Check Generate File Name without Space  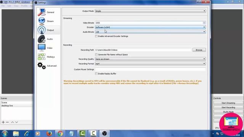click(96, 54)
